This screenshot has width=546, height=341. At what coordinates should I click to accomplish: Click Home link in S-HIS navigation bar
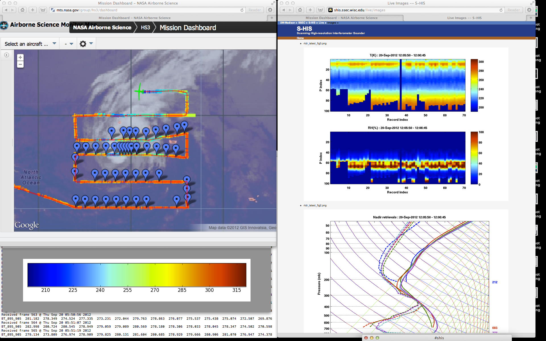pos(300,38)
